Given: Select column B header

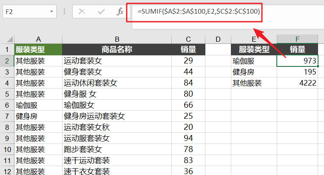Looking at the screenshot, I should (x=117, y=39).
